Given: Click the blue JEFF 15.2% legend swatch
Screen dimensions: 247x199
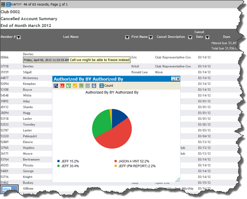Looking at the screenshot, I should (x=58, y=161).
